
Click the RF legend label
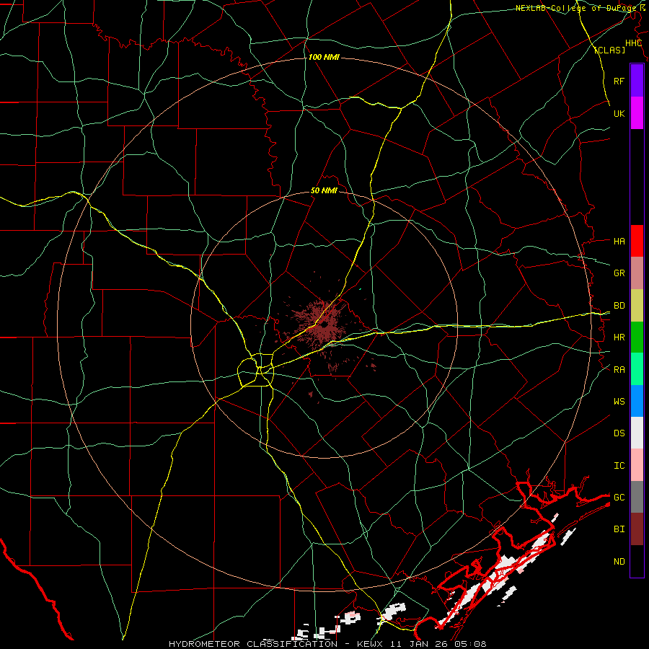coord(619,81)
